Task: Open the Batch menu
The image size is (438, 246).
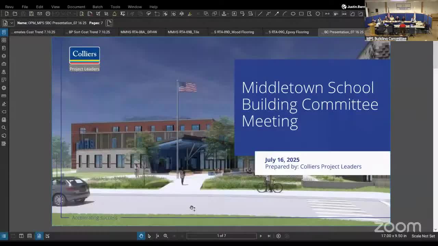Action: (98, 7)
